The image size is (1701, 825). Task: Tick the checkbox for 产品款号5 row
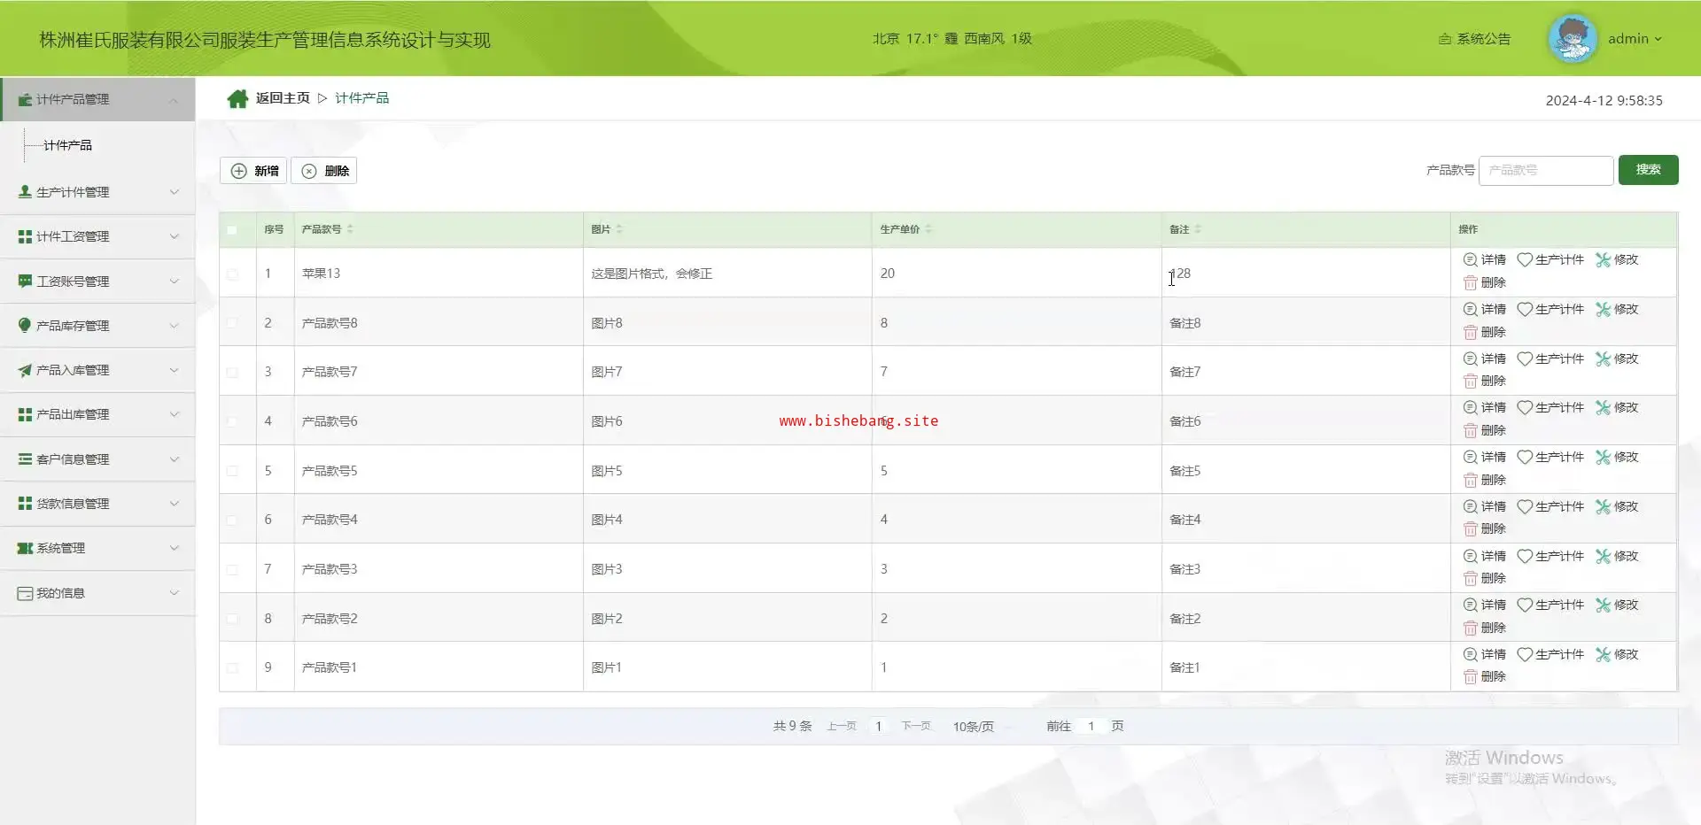pyautogui.click(x=232, y=471)
